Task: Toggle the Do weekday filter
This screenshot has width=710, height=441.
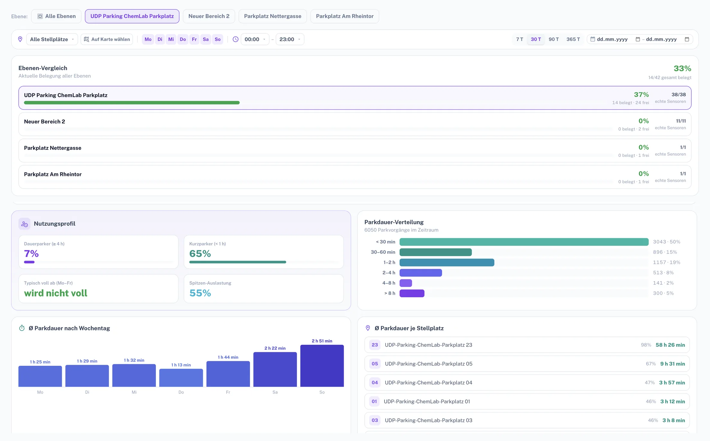Action: [183, 39]
